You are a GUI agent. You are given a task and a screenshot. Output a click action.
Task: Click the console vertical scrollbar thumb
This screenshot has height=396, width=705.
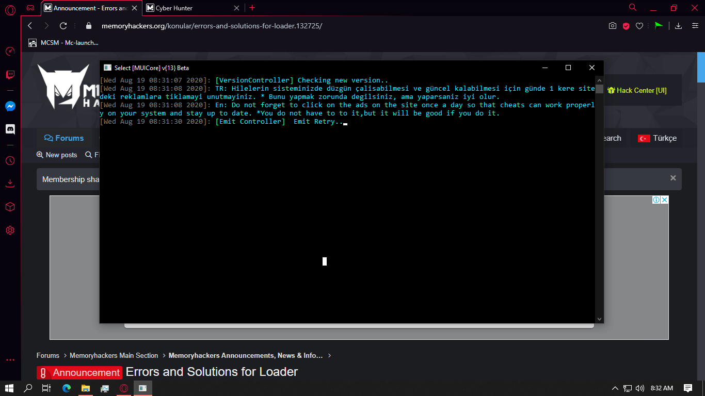599,89
